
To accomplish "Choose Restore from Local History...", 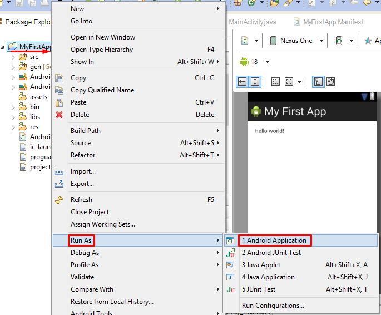I will 138,302.
